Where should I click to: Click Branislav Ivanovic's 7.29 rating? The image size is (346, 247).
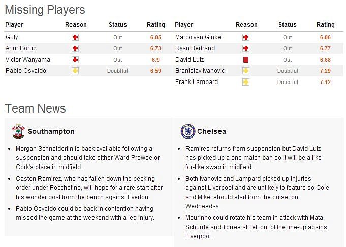click(x=325, y=71)
